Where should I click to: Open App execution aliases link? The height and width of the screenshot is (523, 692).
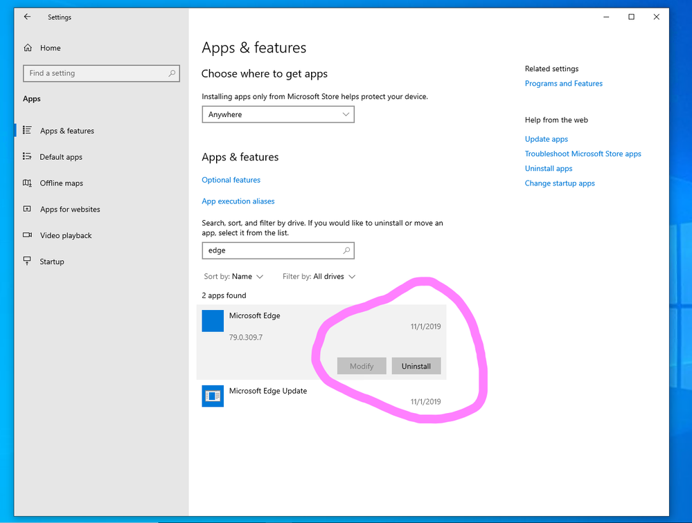pos(238,201)
